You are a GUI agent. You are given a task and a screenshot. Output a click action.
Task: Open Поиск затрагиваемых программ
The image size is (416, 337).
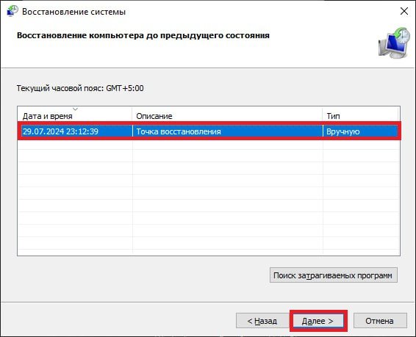coord(334,275)
